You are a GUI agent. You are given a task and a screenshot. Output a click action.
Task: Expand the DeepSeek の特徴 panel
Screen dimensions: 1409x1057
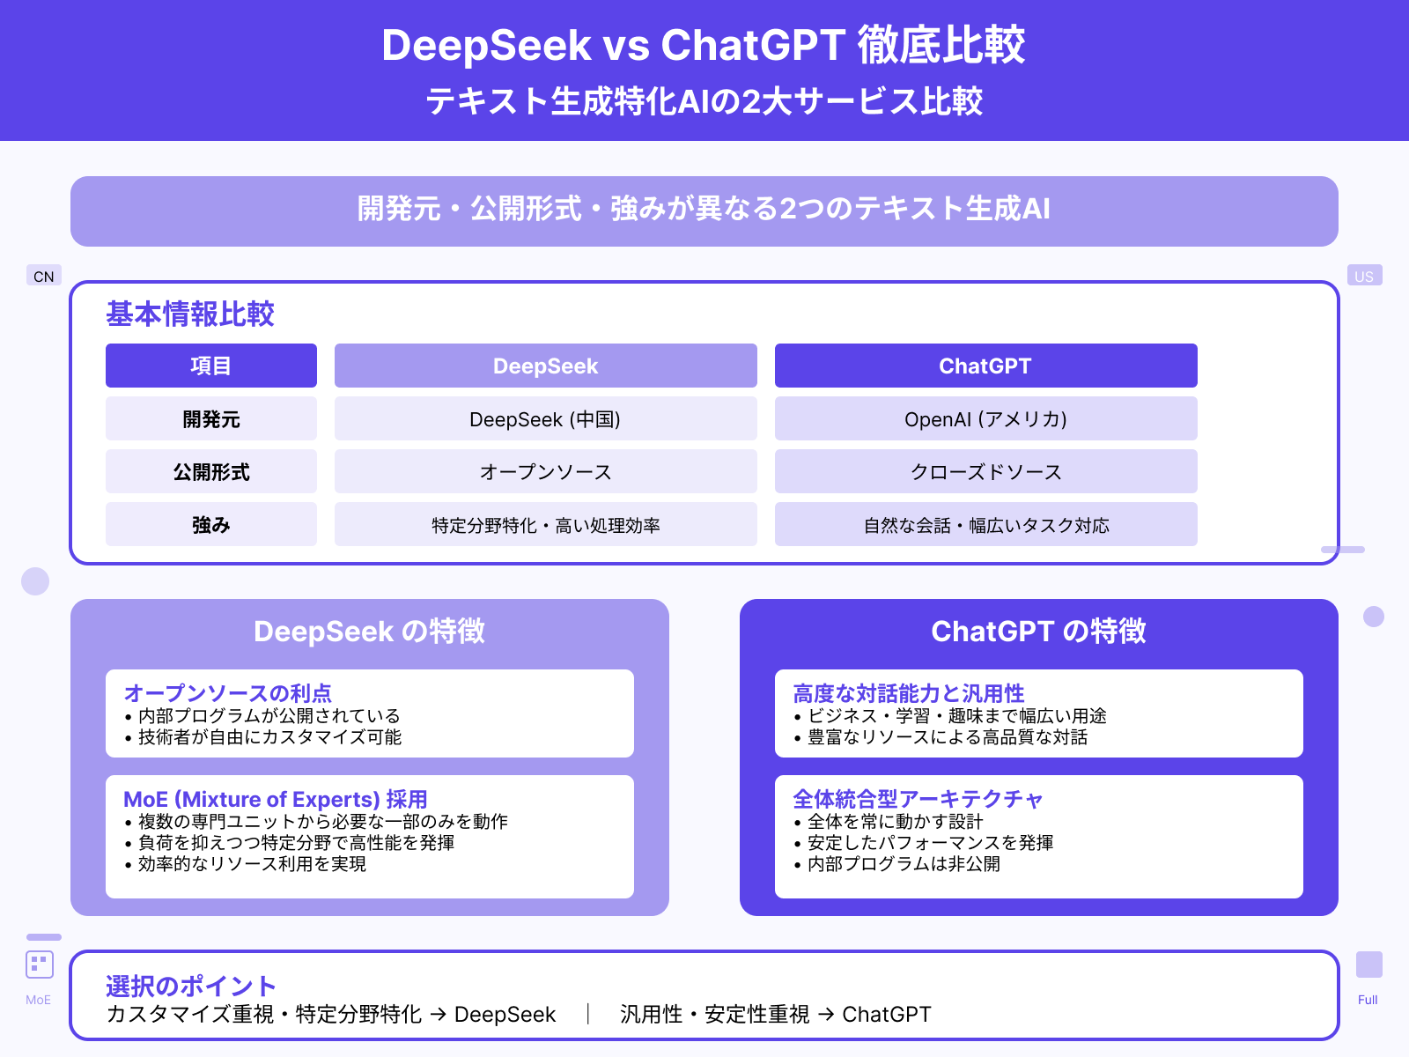369,632
